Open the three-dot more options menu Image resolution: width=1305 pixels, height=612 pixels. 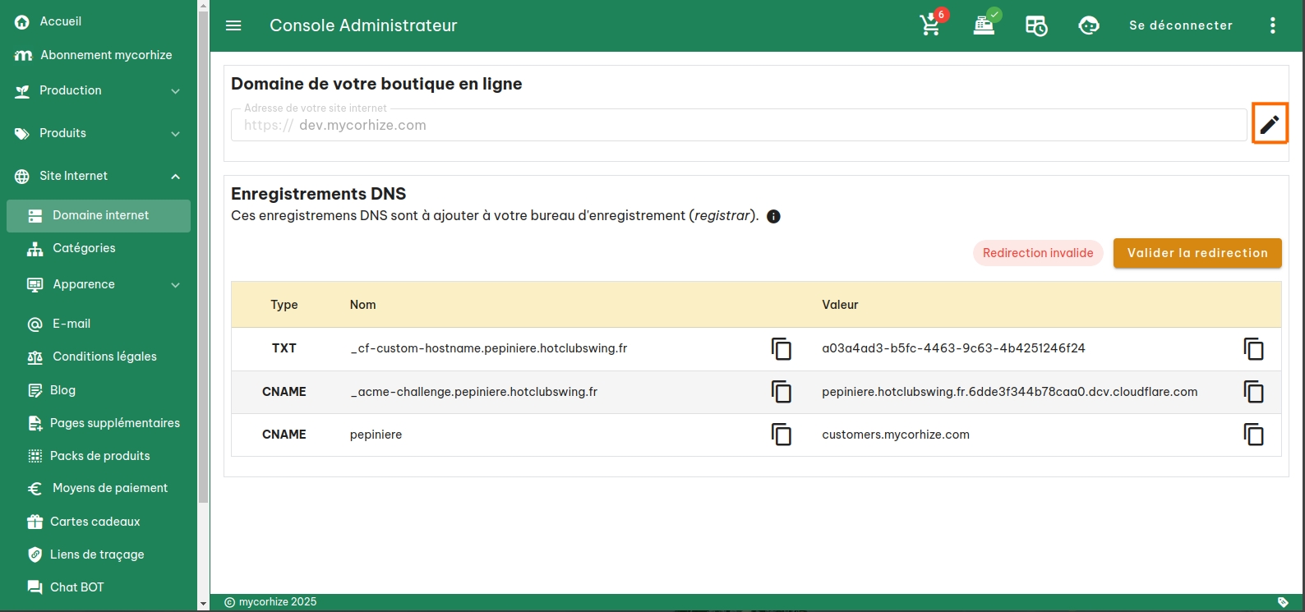tap(1273, 25)
